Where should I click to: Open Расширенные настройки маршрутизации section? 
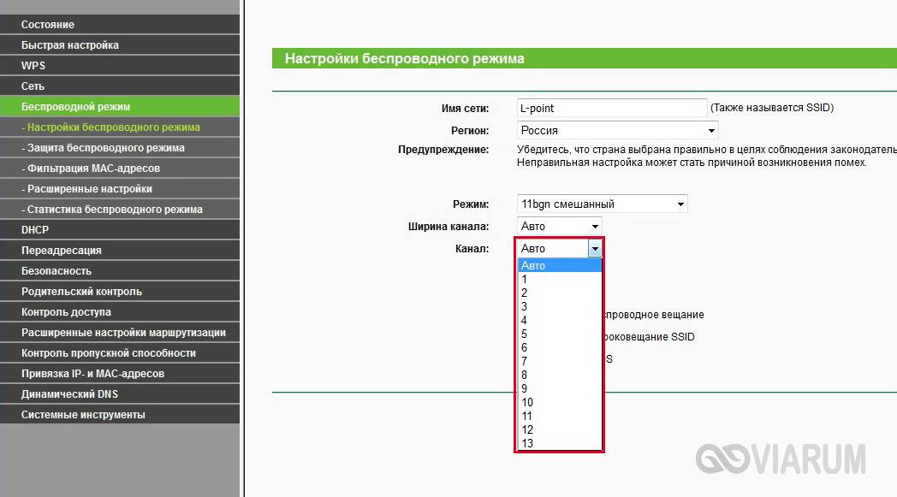pyautogui.click(x=123, y=333)
